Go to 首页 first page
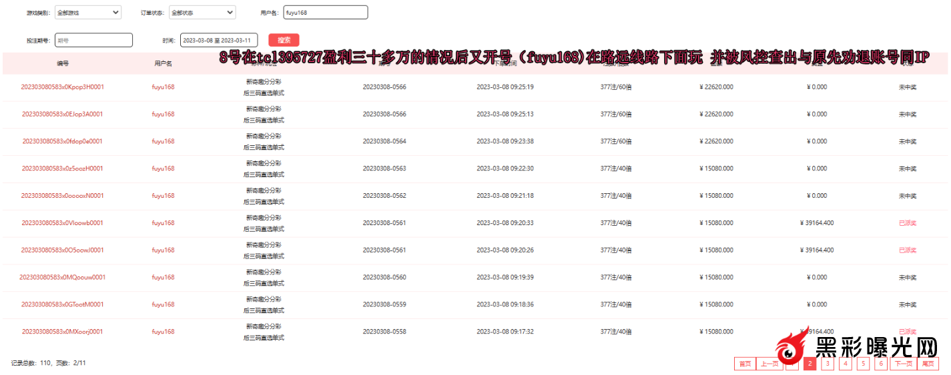The width and height of the screenshot is (951, 375). click(743, 364)
